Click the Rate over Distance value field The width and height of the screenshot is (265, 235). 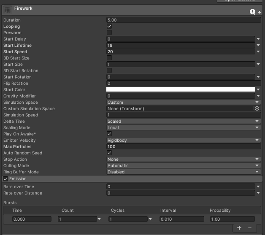[x=181, y=193]
